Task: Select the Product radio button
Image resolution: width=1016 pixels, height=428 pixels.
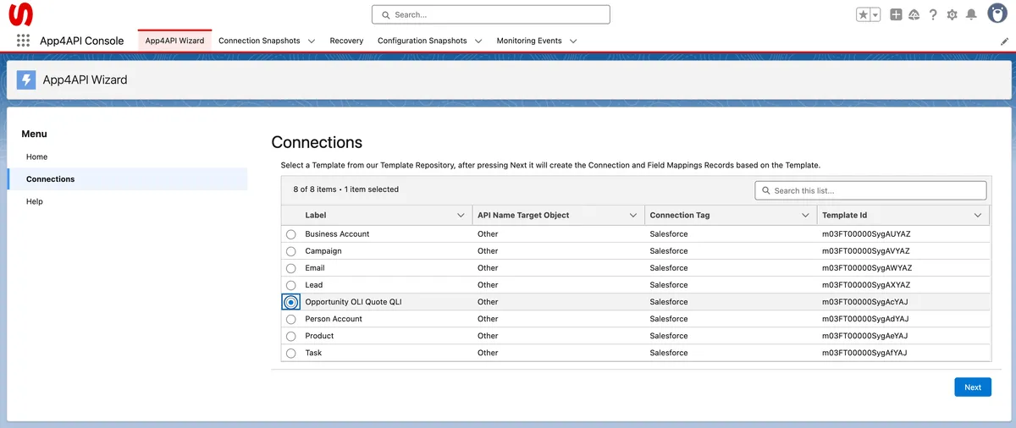Action: tap(291, 336)
